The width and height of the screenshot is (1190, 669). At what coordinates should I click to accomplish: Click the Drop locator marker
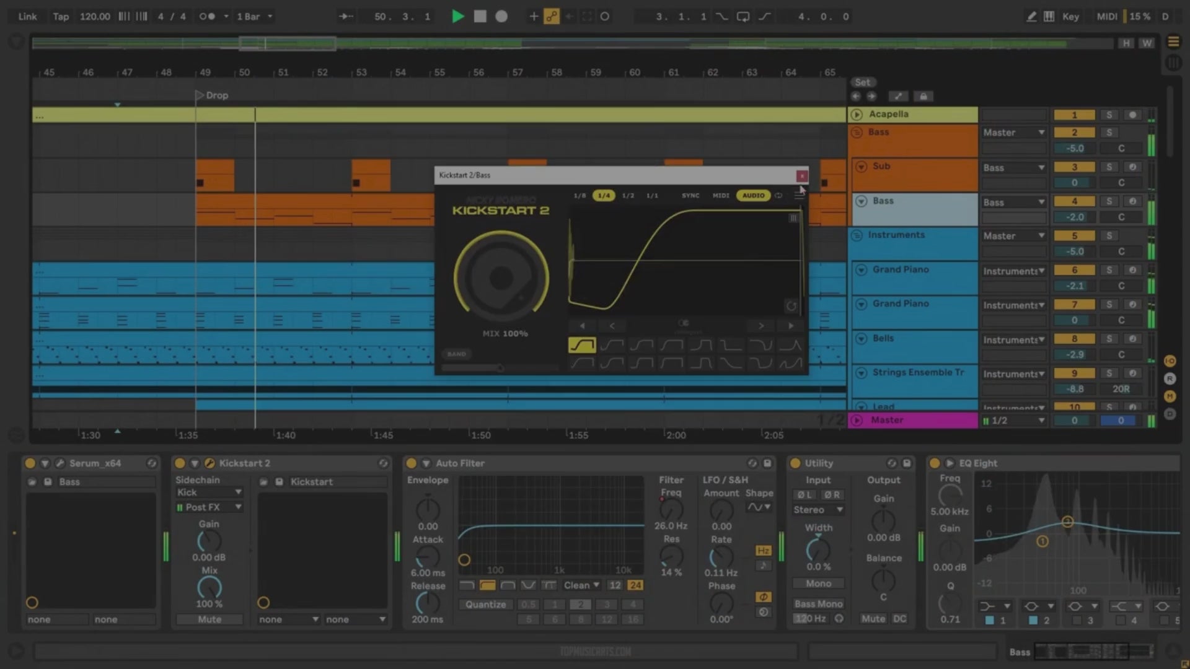click(200, 95)
